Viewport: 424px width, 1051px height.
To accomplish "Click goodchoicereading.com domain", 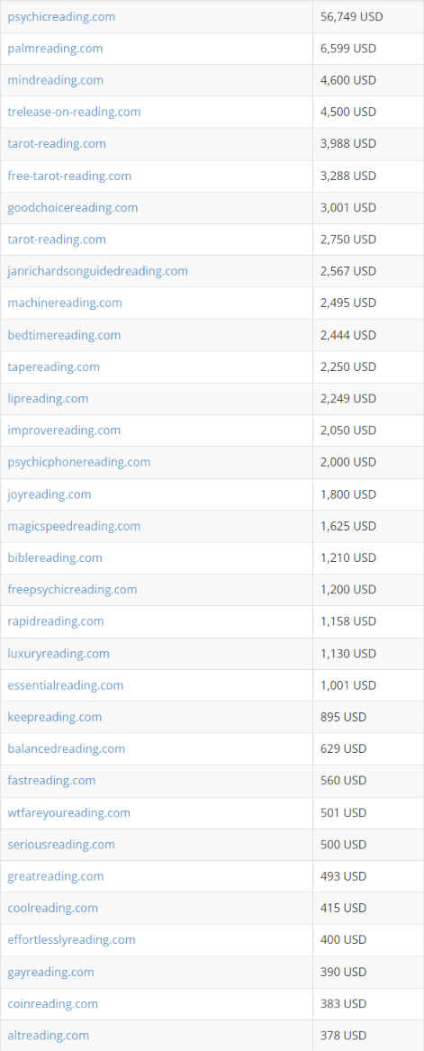I will tap(72, 208).
